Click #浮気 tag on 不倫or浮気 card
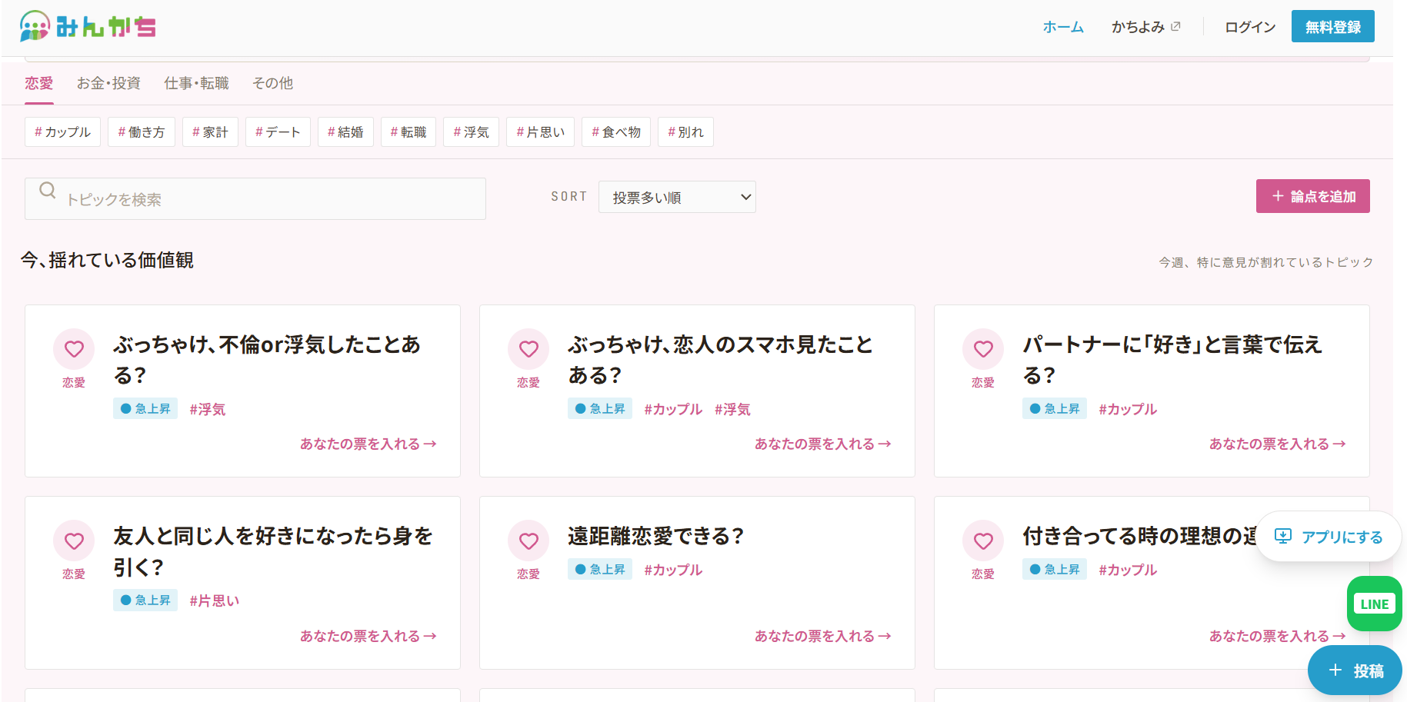 tap(208, 409)
